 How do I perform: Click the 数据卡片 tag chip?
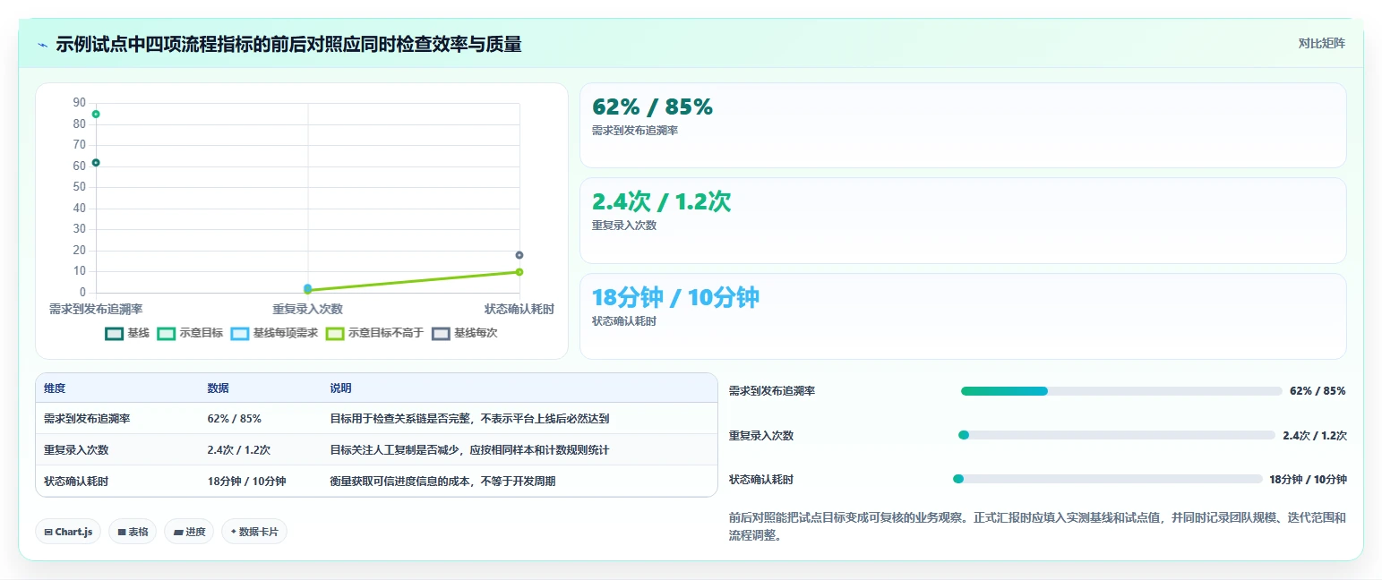point(254,532)
